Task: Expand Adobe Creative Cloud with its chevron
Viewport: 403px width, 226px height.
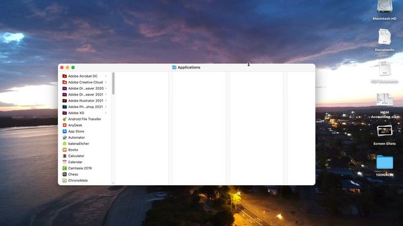Action: (106, 82)
